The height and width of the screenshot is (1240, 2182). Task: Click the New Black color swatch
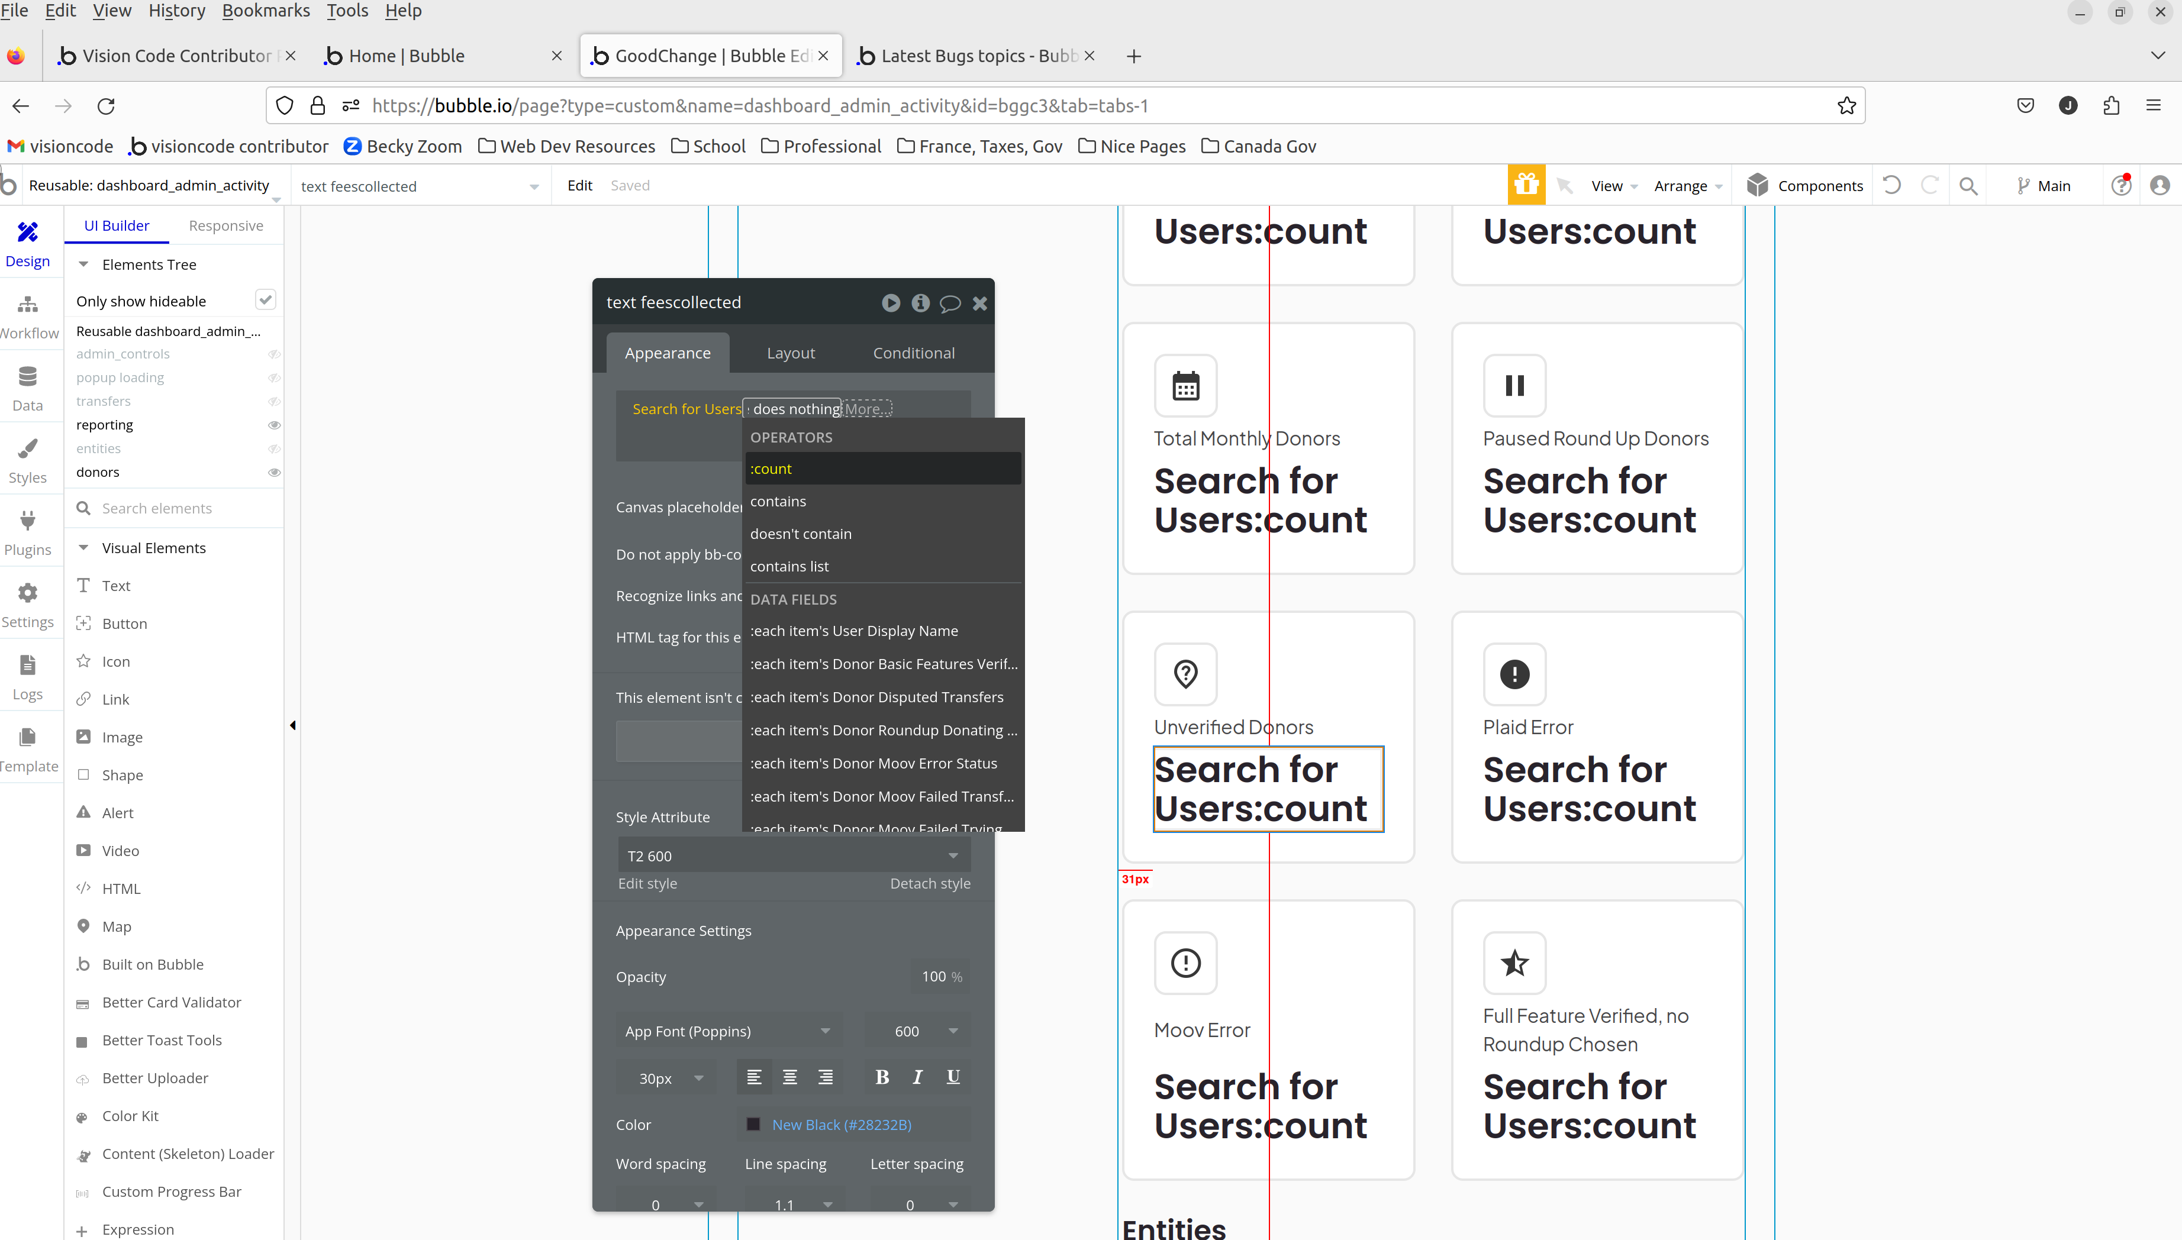click(x=753, y=1124)
